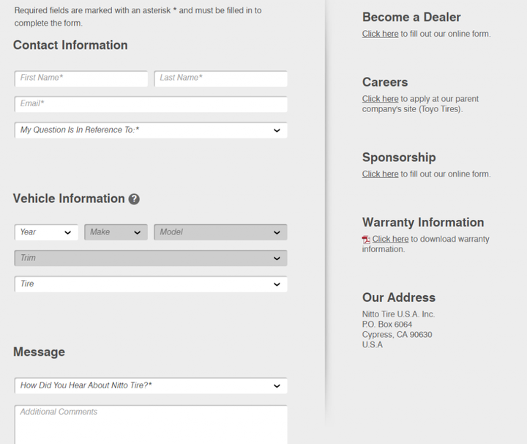
Task: Click the 'Cypress, CA 90630' address line
Action: pos(397,335)
